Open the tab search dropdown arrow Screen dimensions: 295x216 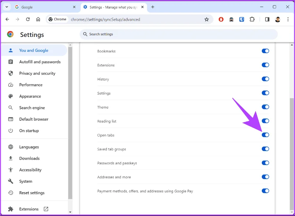point(7,7)
